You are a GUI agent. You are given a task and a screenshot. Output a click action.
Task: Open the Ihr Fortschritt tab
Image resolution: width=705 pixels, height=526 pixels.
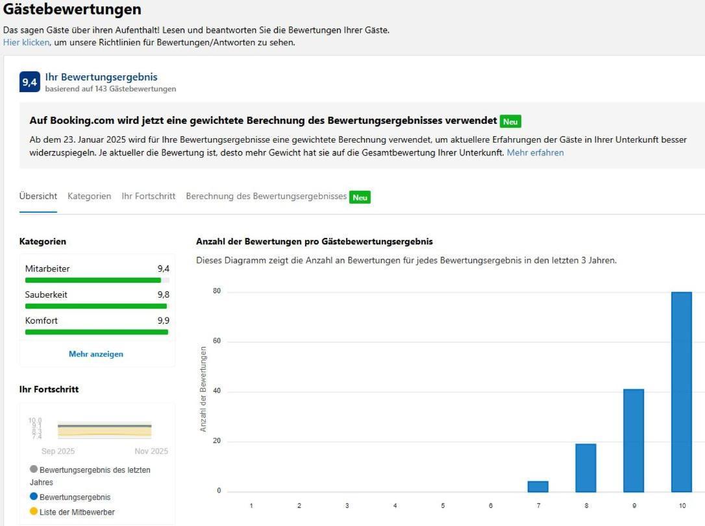click(x=148, y=197)
